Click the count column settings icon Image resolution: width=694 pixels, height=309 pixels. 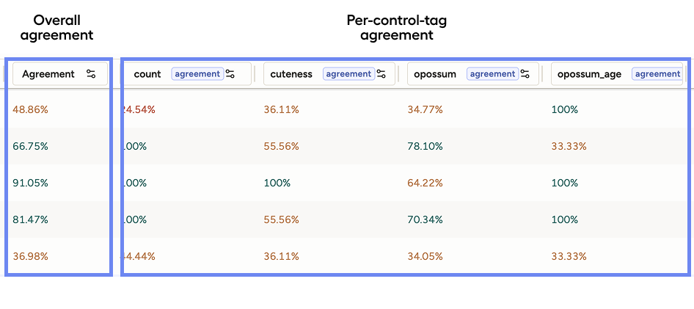click(230, 74)
